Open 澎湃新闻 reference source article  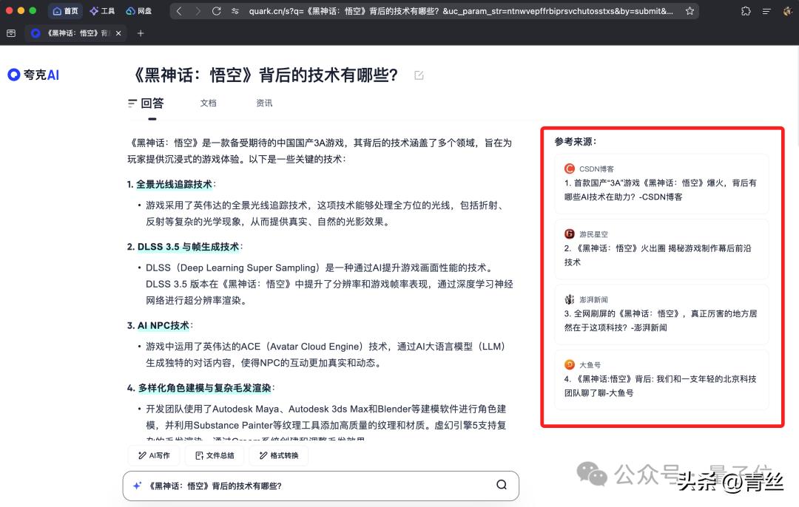click(661, 313)
